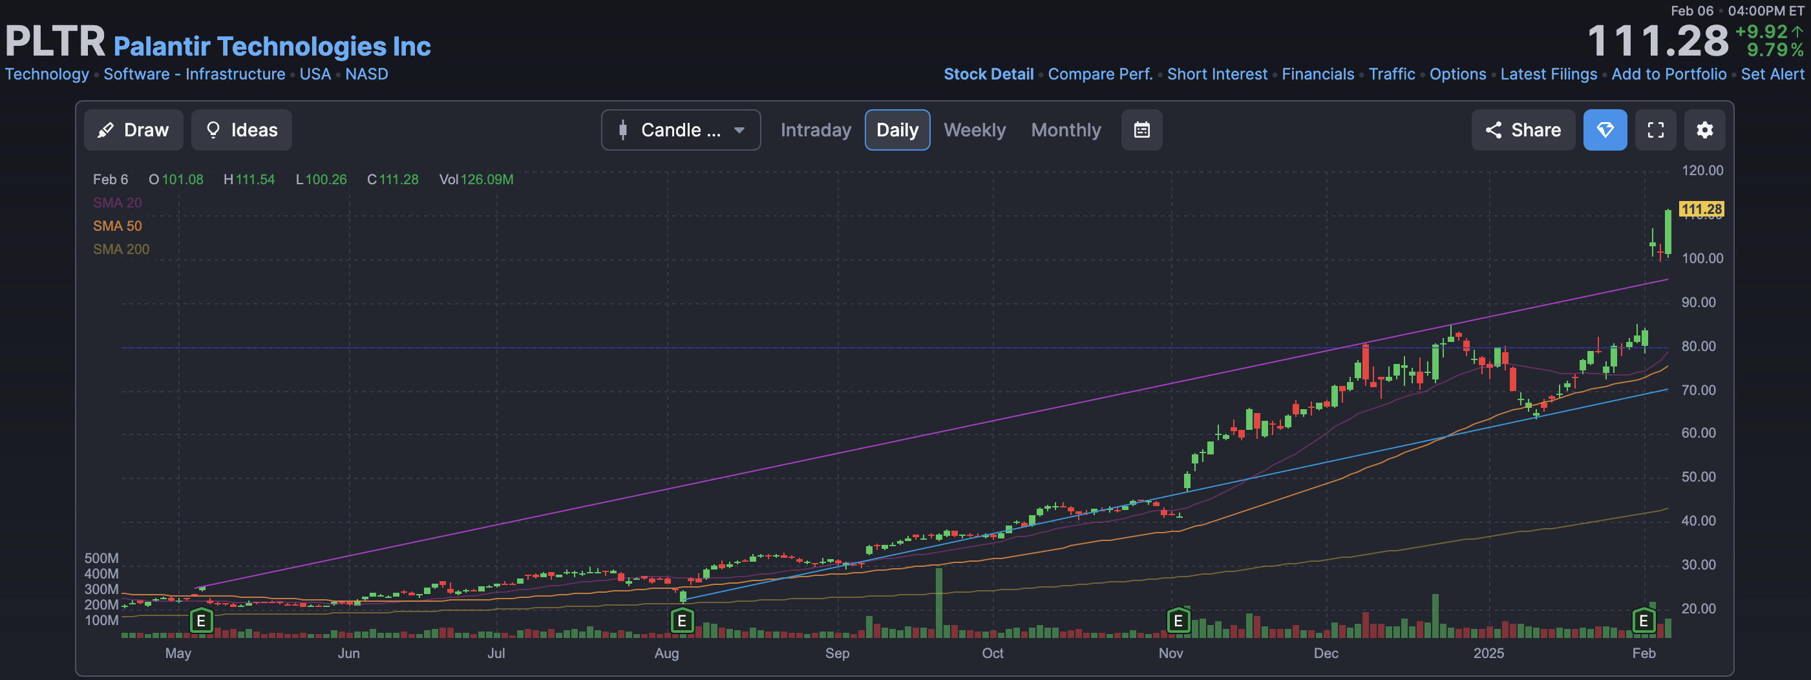
Task: Expand the Candle chart type dropdown
Action: 681,130
